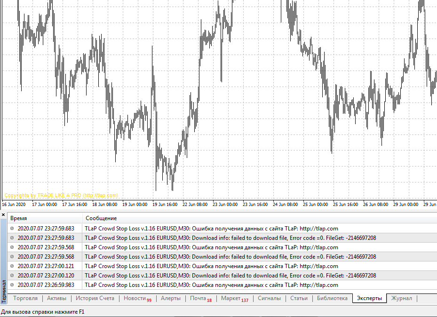Select the log entry at 23:27:00.120
Viewport: 437px width, 317px height.
tap(222, 276)
